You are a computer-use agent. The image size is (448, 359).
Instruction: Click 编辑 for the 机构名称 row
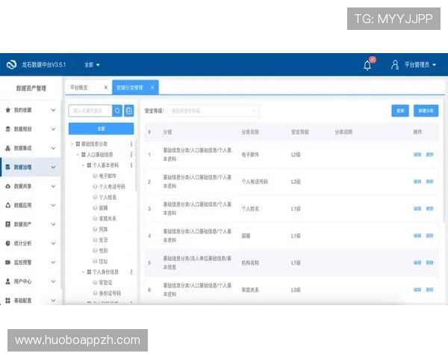point(417,263)
